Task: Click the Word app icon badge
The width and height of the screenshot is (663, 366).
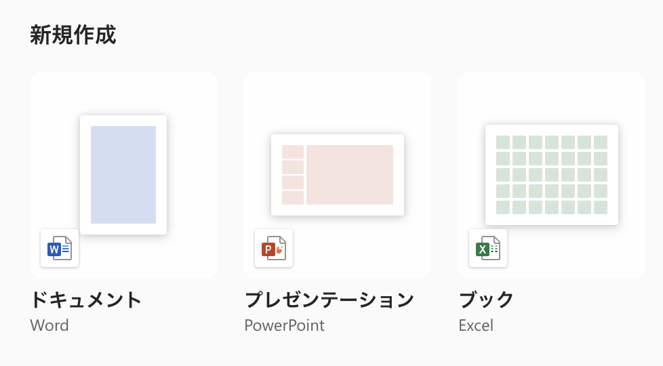Action: (60, 248)
